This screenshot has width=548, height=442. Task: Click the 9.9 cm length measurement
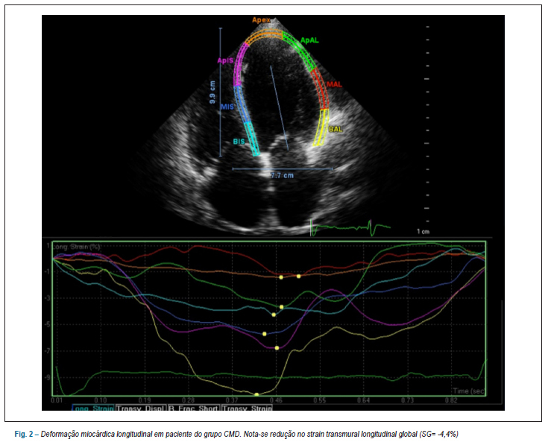[212, 92]
